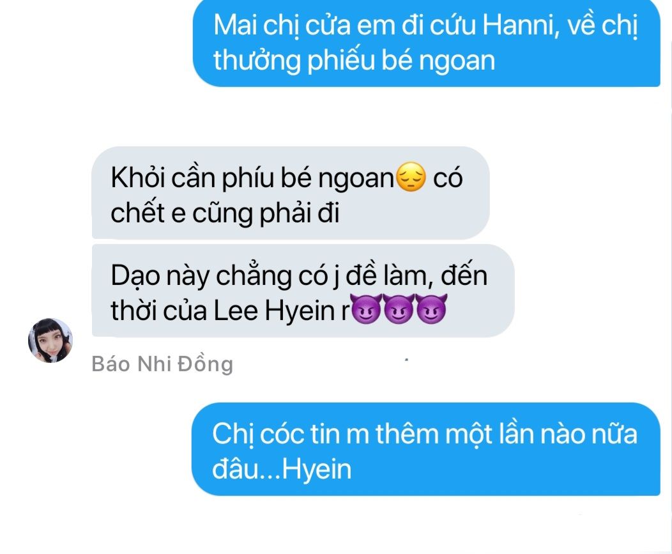The image size is (672, 554).
Task: Click the text Lee Hyein in gray bubble
Action: tap(274, 310)
